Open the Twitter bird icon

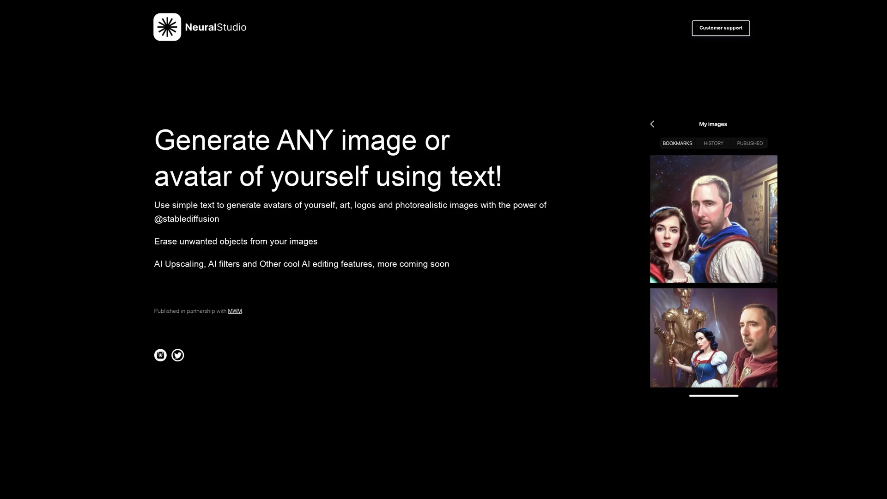coord(178,355)
